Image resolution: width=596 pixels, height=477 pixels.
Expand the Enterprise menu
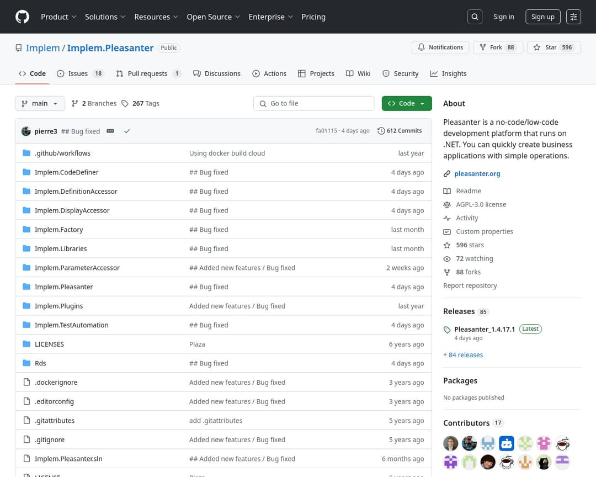click(x=270, y=17)
